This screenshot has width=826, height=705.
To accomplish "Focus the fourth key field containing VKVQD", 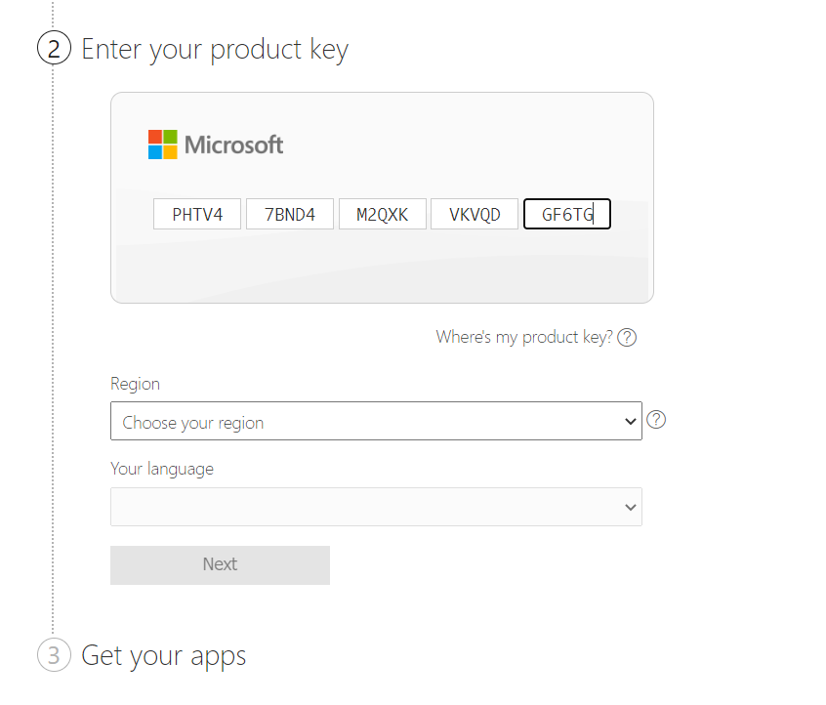I will 475,214.
